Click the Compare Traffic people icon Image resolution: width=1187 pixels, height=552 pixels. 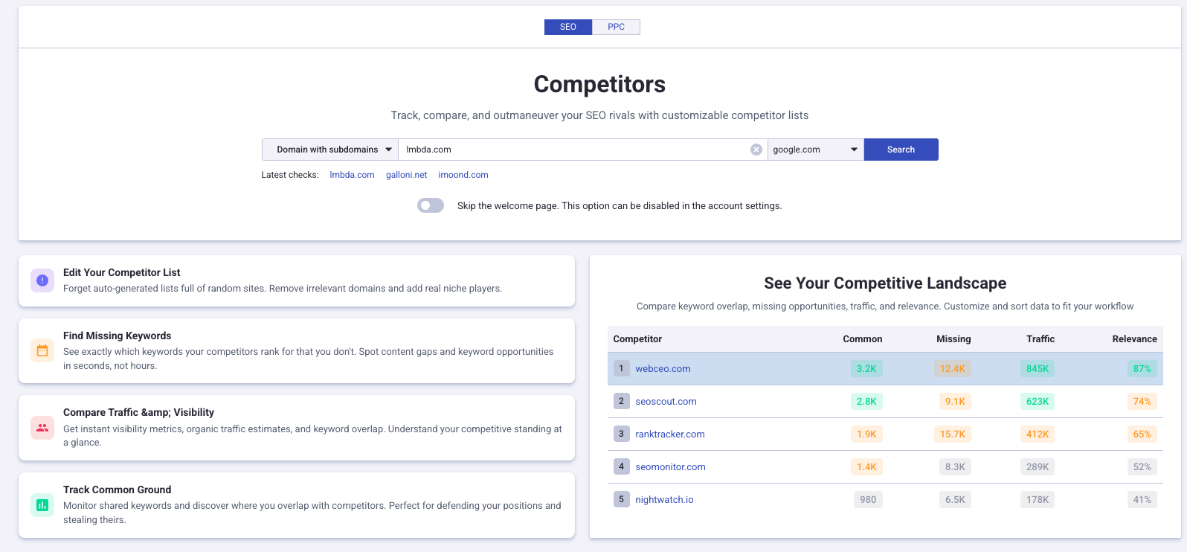[42, 428]
